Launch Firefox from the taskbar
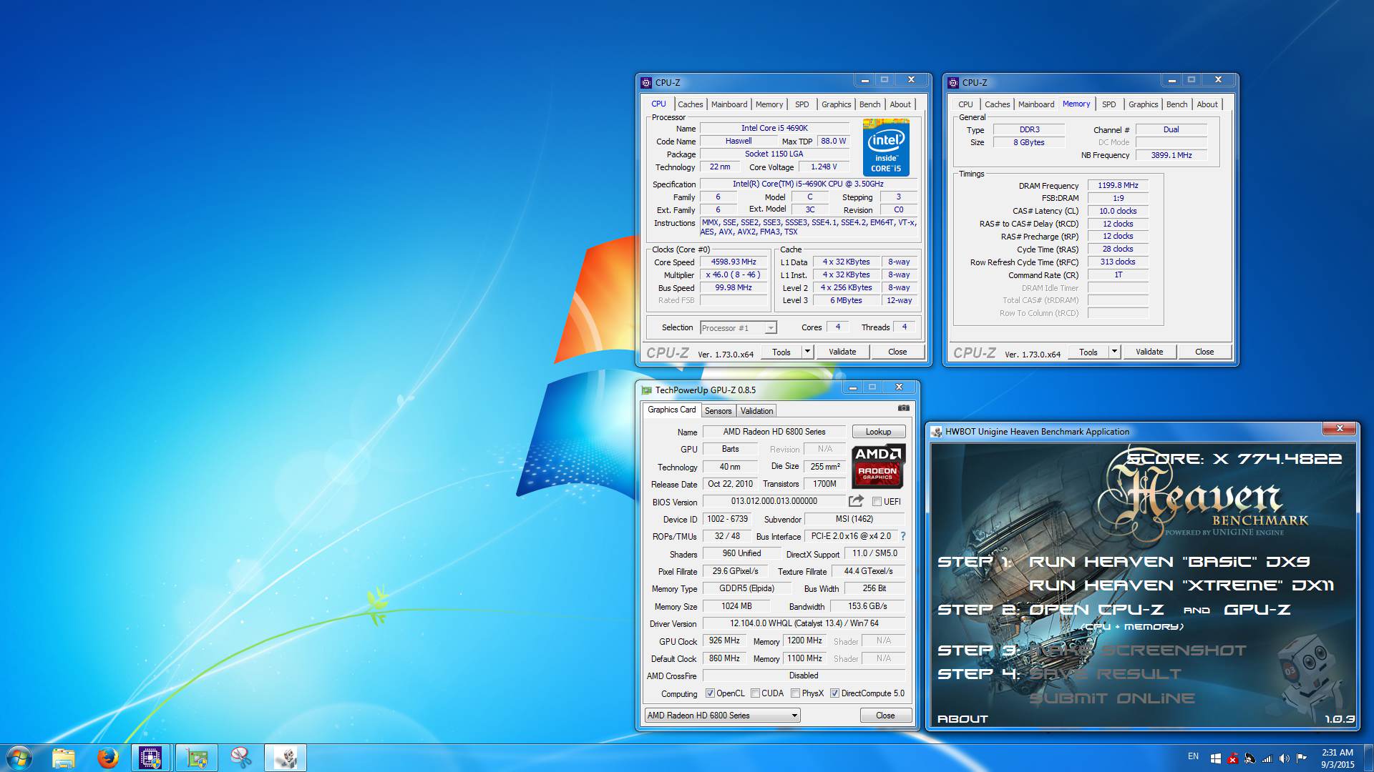 tap(107, 758)
